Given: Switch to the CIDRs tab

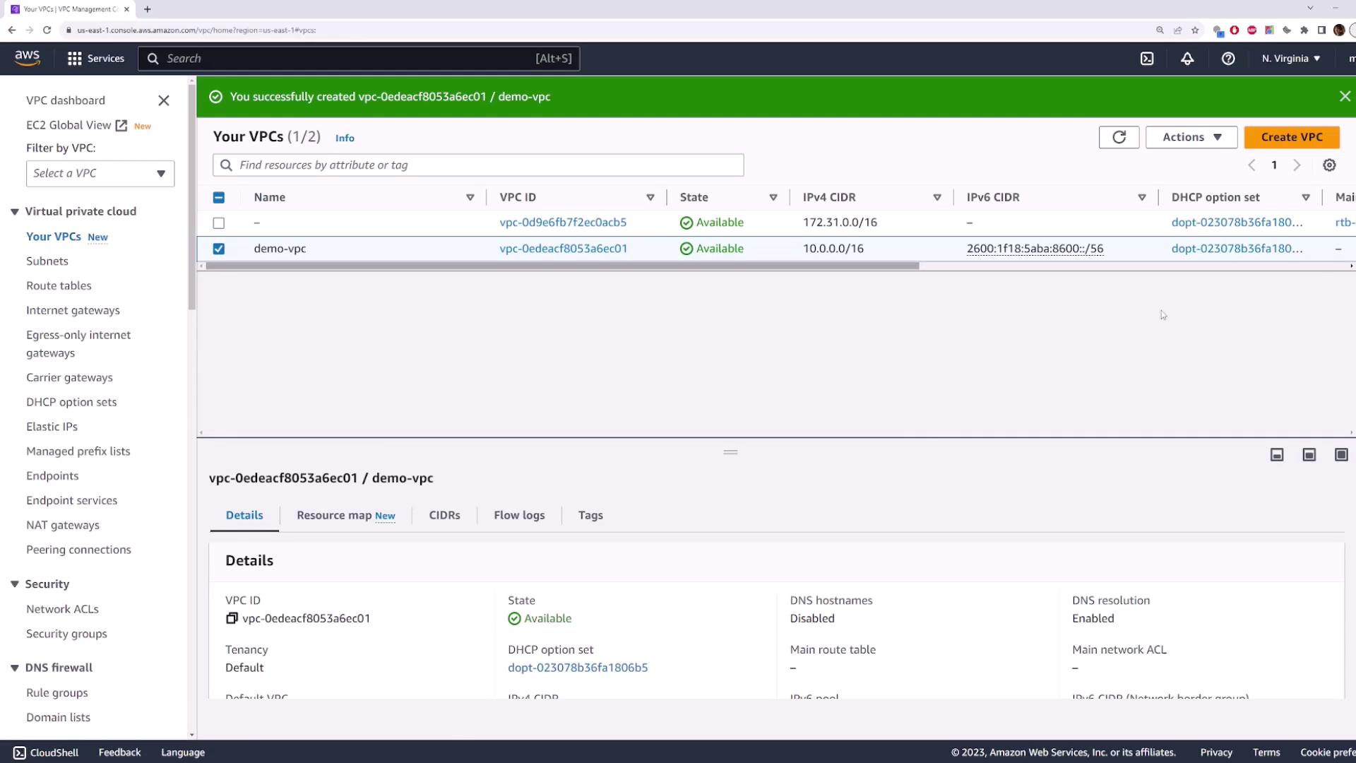Looking at the screenshot, I should coord(444,516).
